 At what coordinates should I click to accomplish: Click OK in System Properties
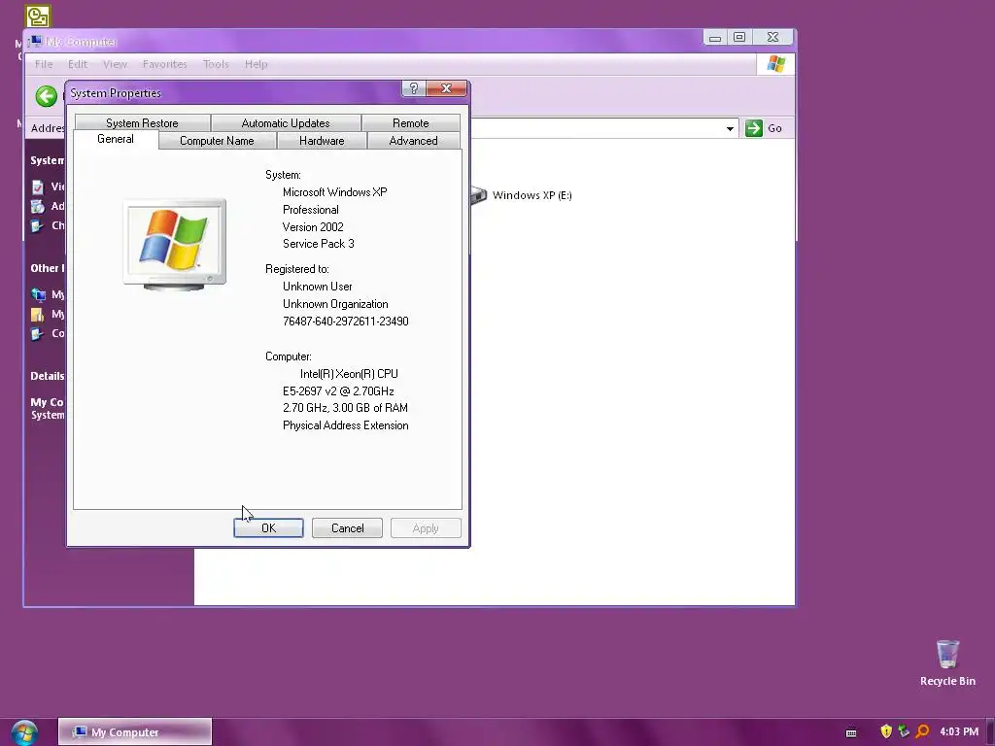268,528
